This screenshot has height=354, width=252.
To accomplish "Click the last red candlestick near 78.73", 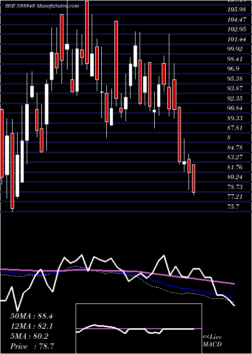I will [193, 179].
